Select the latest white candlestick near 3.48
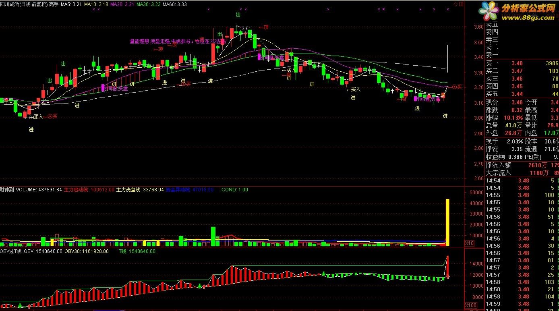This screenshot has width=559, height=311. (447, 59)
